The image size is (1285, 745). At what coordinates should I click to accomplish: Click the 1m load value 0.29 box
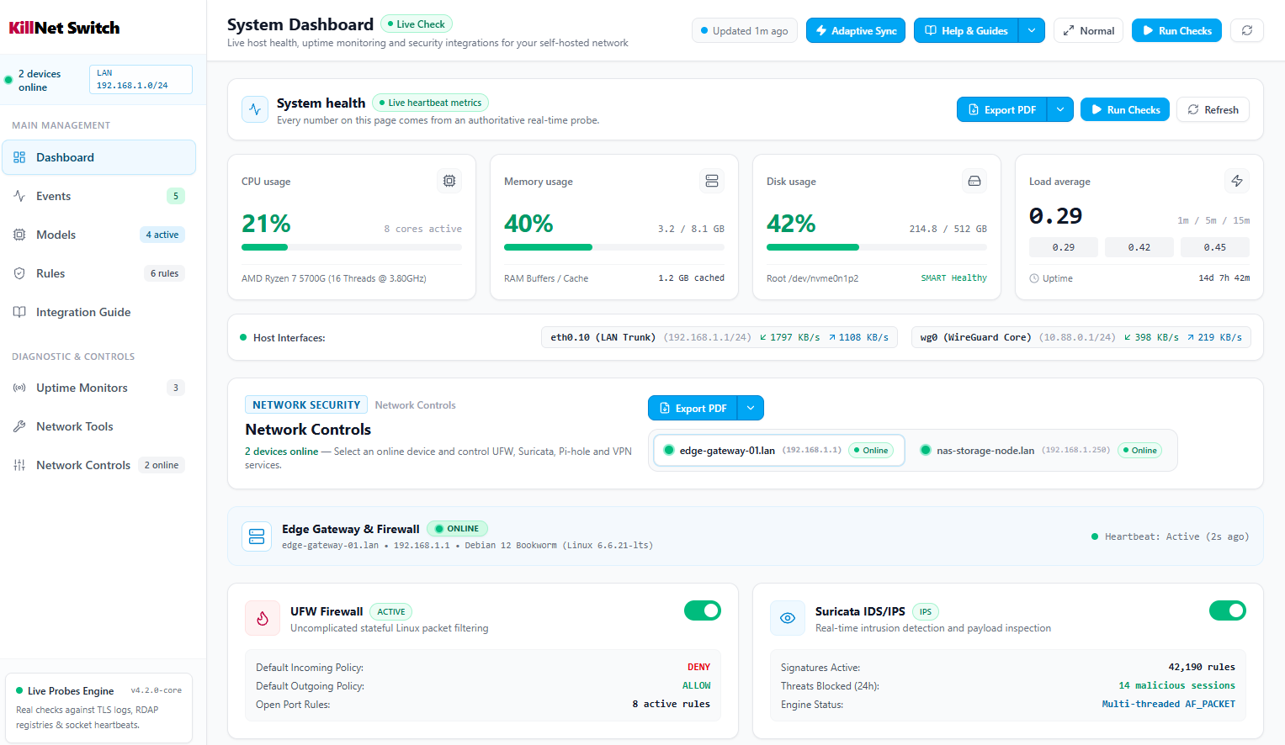coord(1063,247)
